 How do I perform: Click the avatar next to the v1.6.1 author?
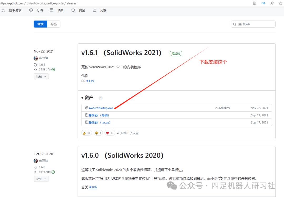[x=36, y=58]
